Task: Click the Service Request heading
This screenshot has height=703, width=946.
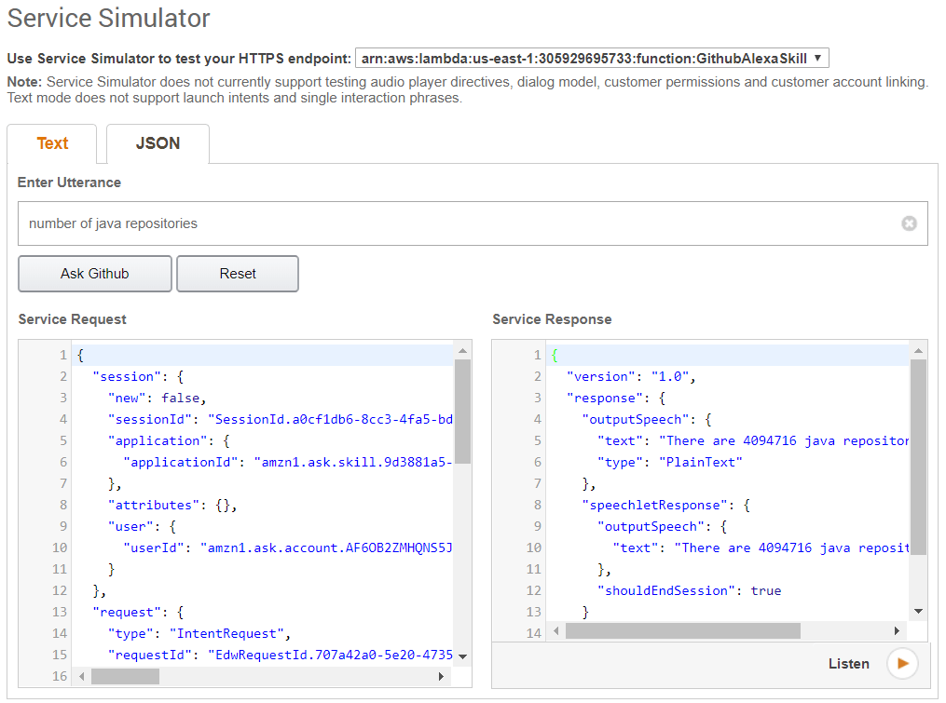Action: pyautogui.click(x=73, y=319)
